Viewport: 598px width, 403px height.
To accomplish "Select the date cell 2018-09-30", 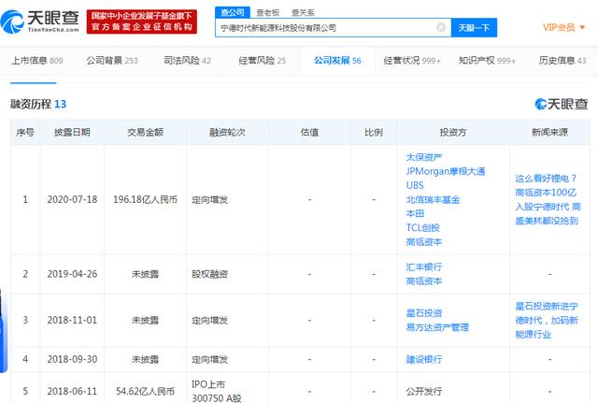I will tap(72, 359).
